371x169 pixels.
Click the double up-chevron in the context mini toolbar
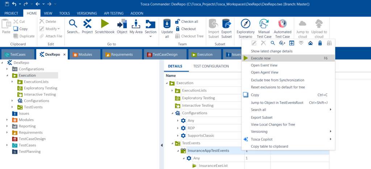[310, 43]
